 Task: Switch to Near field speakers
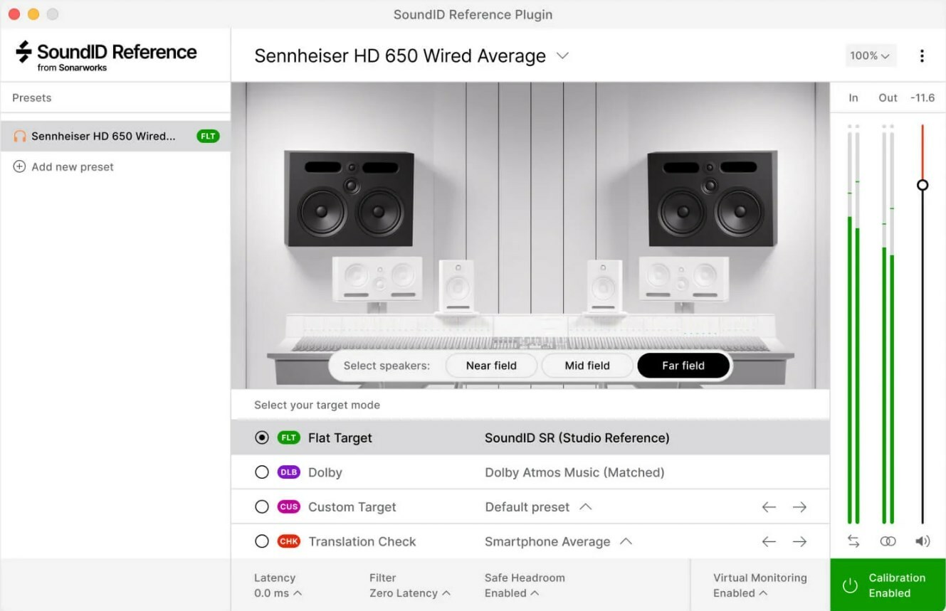(491, 366)
